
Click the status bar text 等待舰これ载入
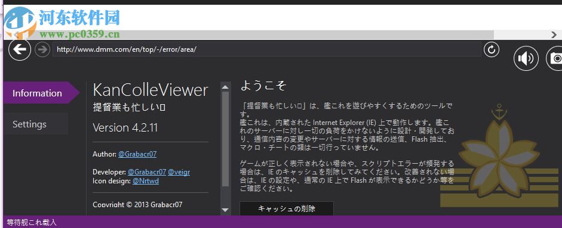(32, 222)
